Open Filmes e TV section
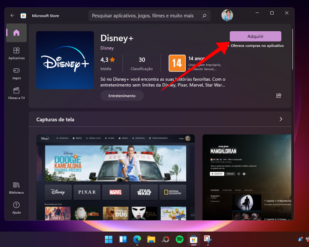Screen dimensions: 309x247 coord(16,94)
